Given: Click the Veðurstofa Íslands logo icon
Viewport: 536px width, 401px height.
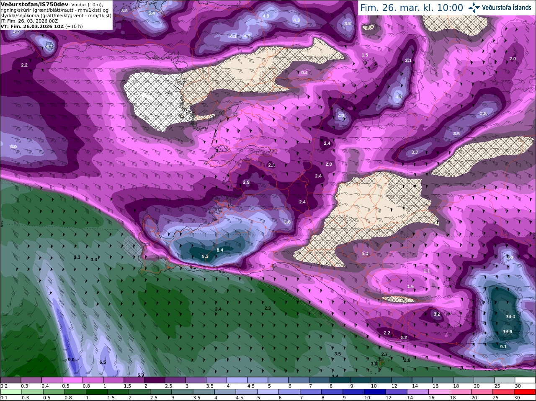Looking at the screenshot, I should point(474,8).
